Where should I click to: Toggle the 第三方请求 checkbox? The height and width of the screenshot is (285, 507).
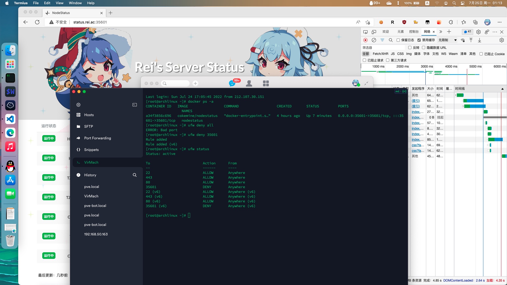[388, 60]
